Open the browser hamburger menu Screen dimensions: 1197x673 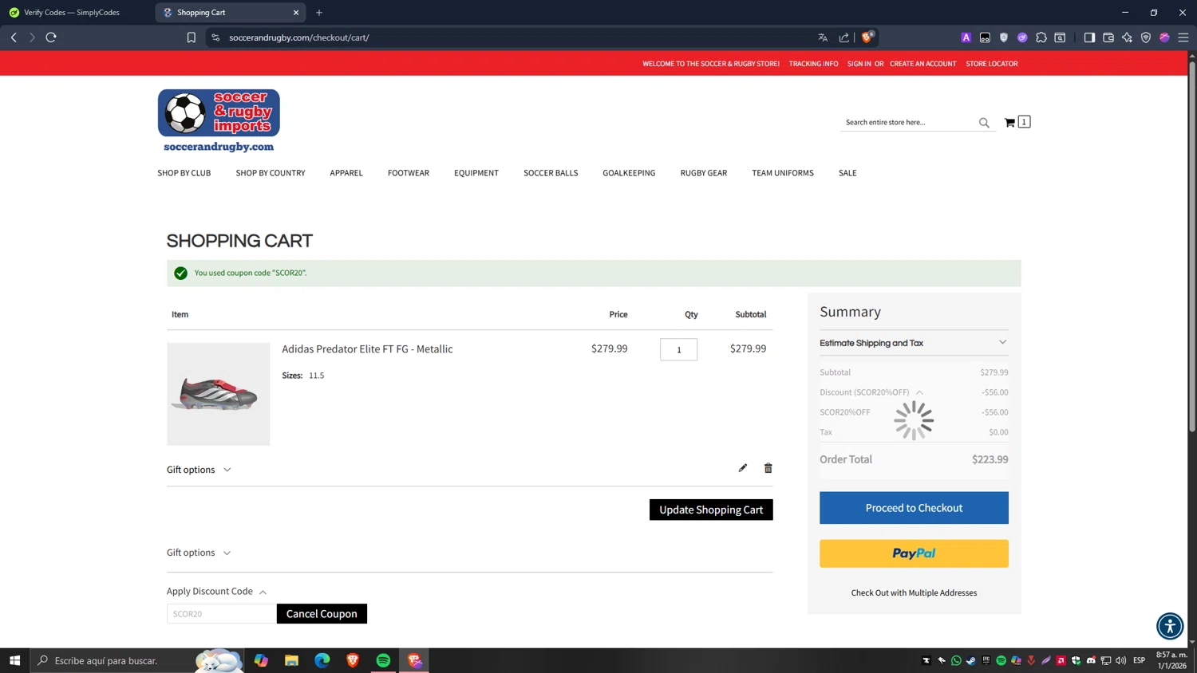[1183, 37]
